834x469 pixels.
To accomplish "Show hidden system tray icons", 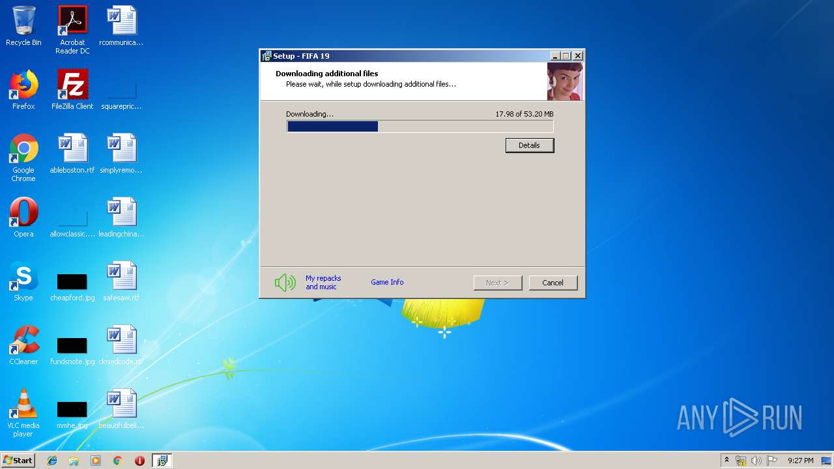I will (726, 461).
